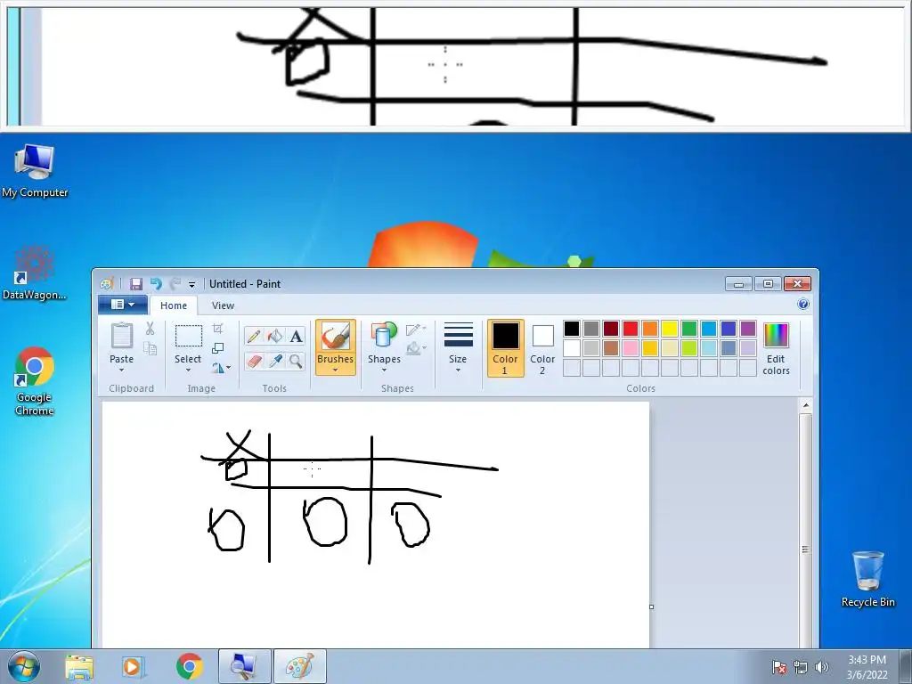This screenshot has height=684, width=912.
Task: Click the Paint app icon in title bar
Action: pyautogui.click(x=107, y=284)
